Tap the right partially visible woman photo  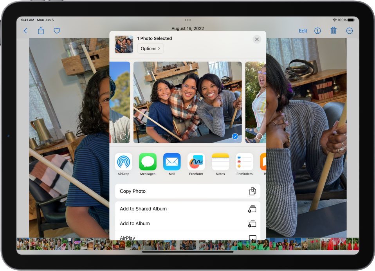tap(256, 102)
